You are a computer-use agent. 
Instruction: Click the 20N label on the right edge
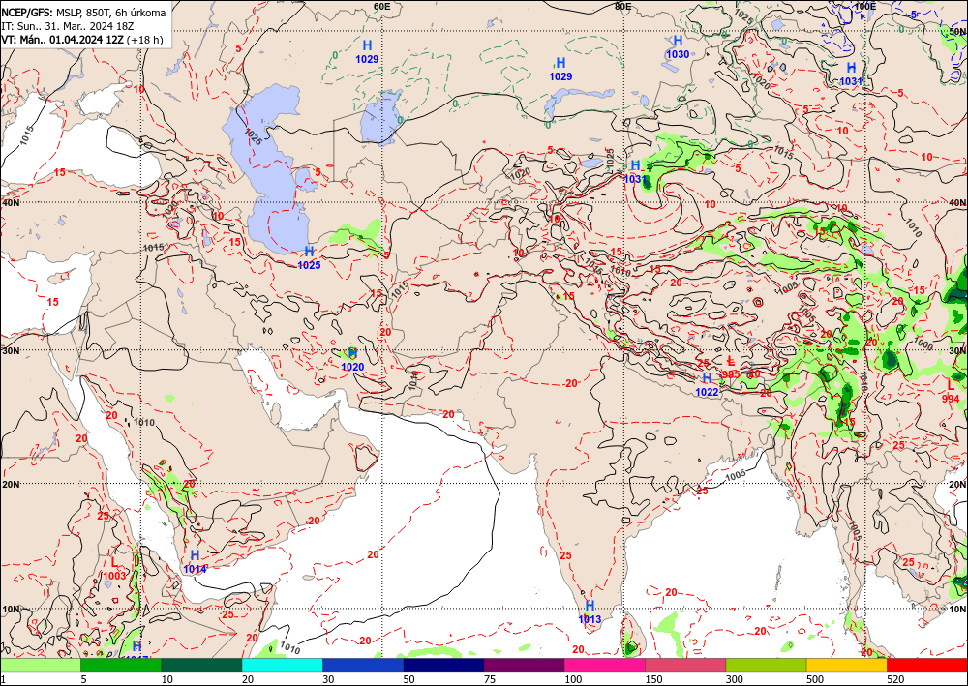[x=958, y=485]
